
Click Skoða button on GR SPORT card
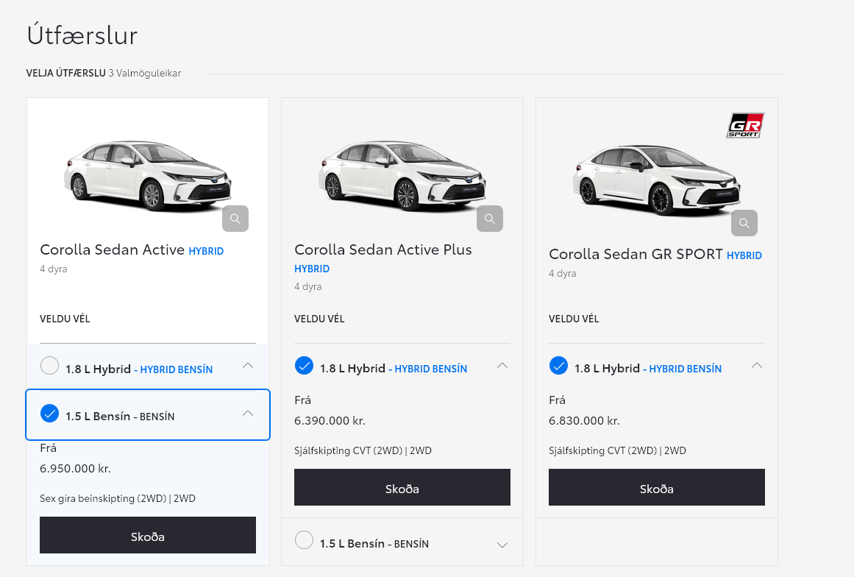click(x=656, y=487)
